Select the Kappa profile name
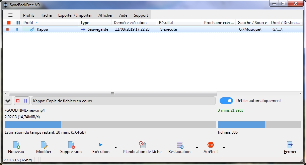The width and height of the screenshot is (306, 165). (x=42, y=29)
